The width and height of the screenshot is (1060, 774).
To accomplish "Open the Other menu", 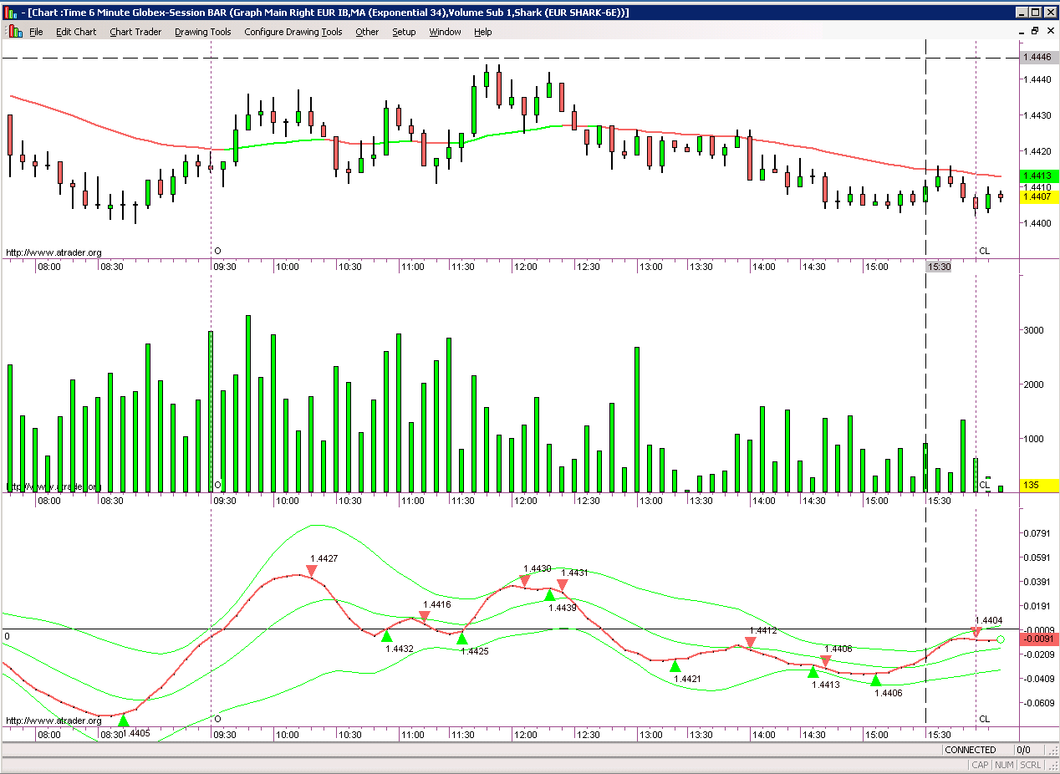I will pos(367,32).
